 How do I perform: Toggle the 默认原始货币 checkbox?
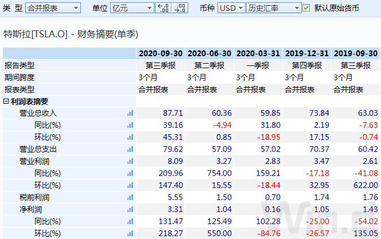pos(306,8)
